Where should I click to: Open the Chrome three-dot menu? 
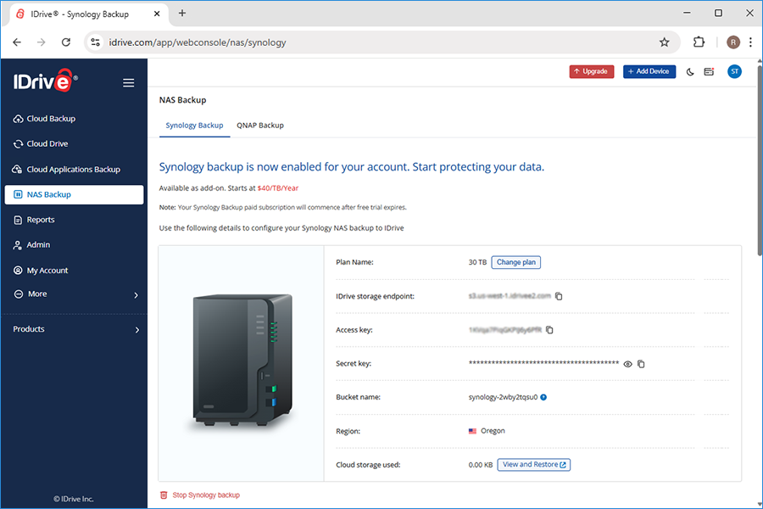pos(751,42)
